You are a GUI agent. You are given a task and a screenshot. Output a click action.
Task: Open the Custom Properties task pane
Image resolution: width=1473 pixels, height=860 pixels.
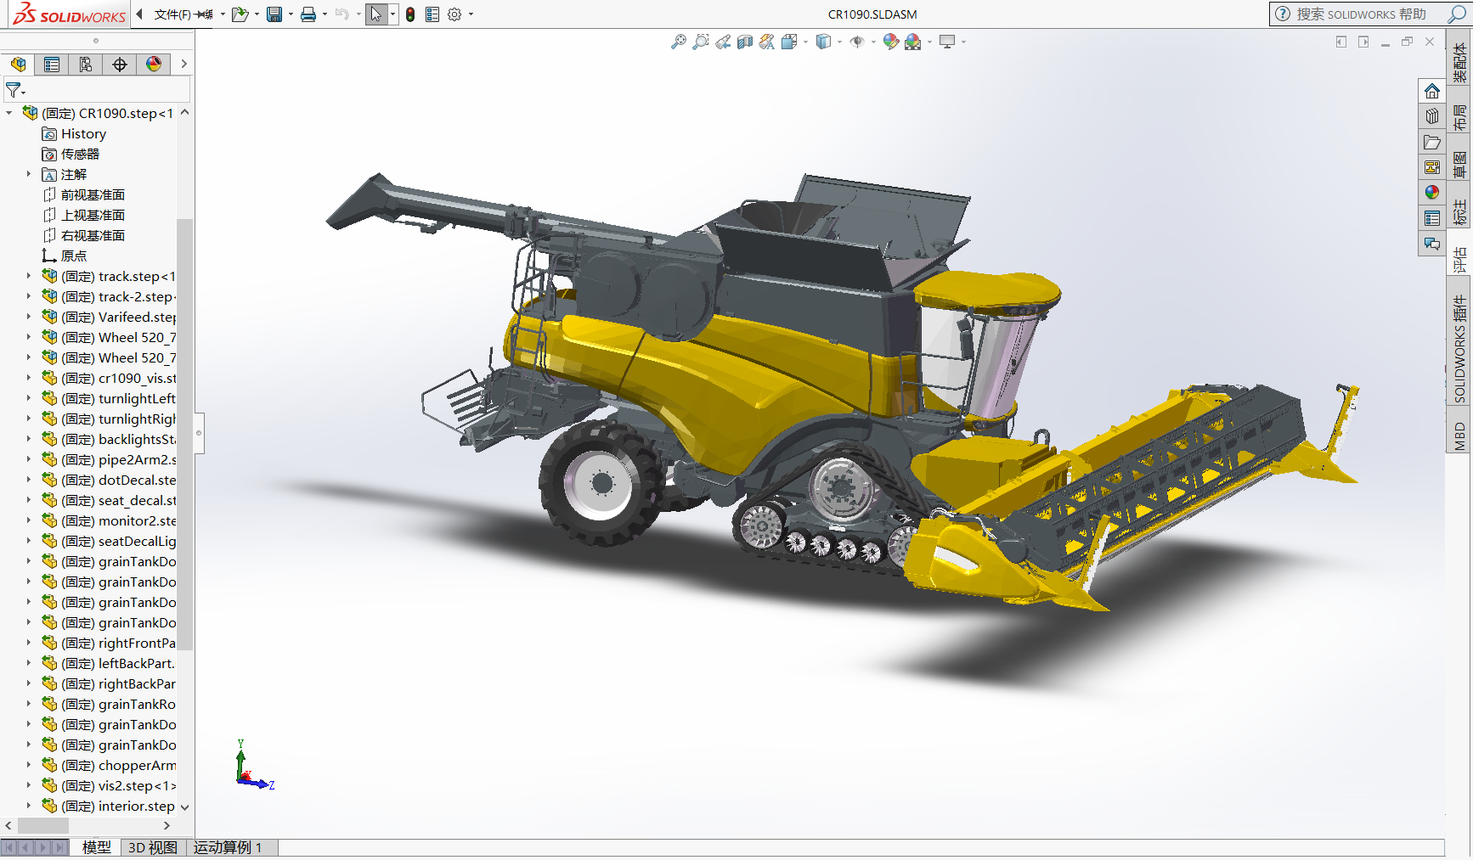point(1432,218)
